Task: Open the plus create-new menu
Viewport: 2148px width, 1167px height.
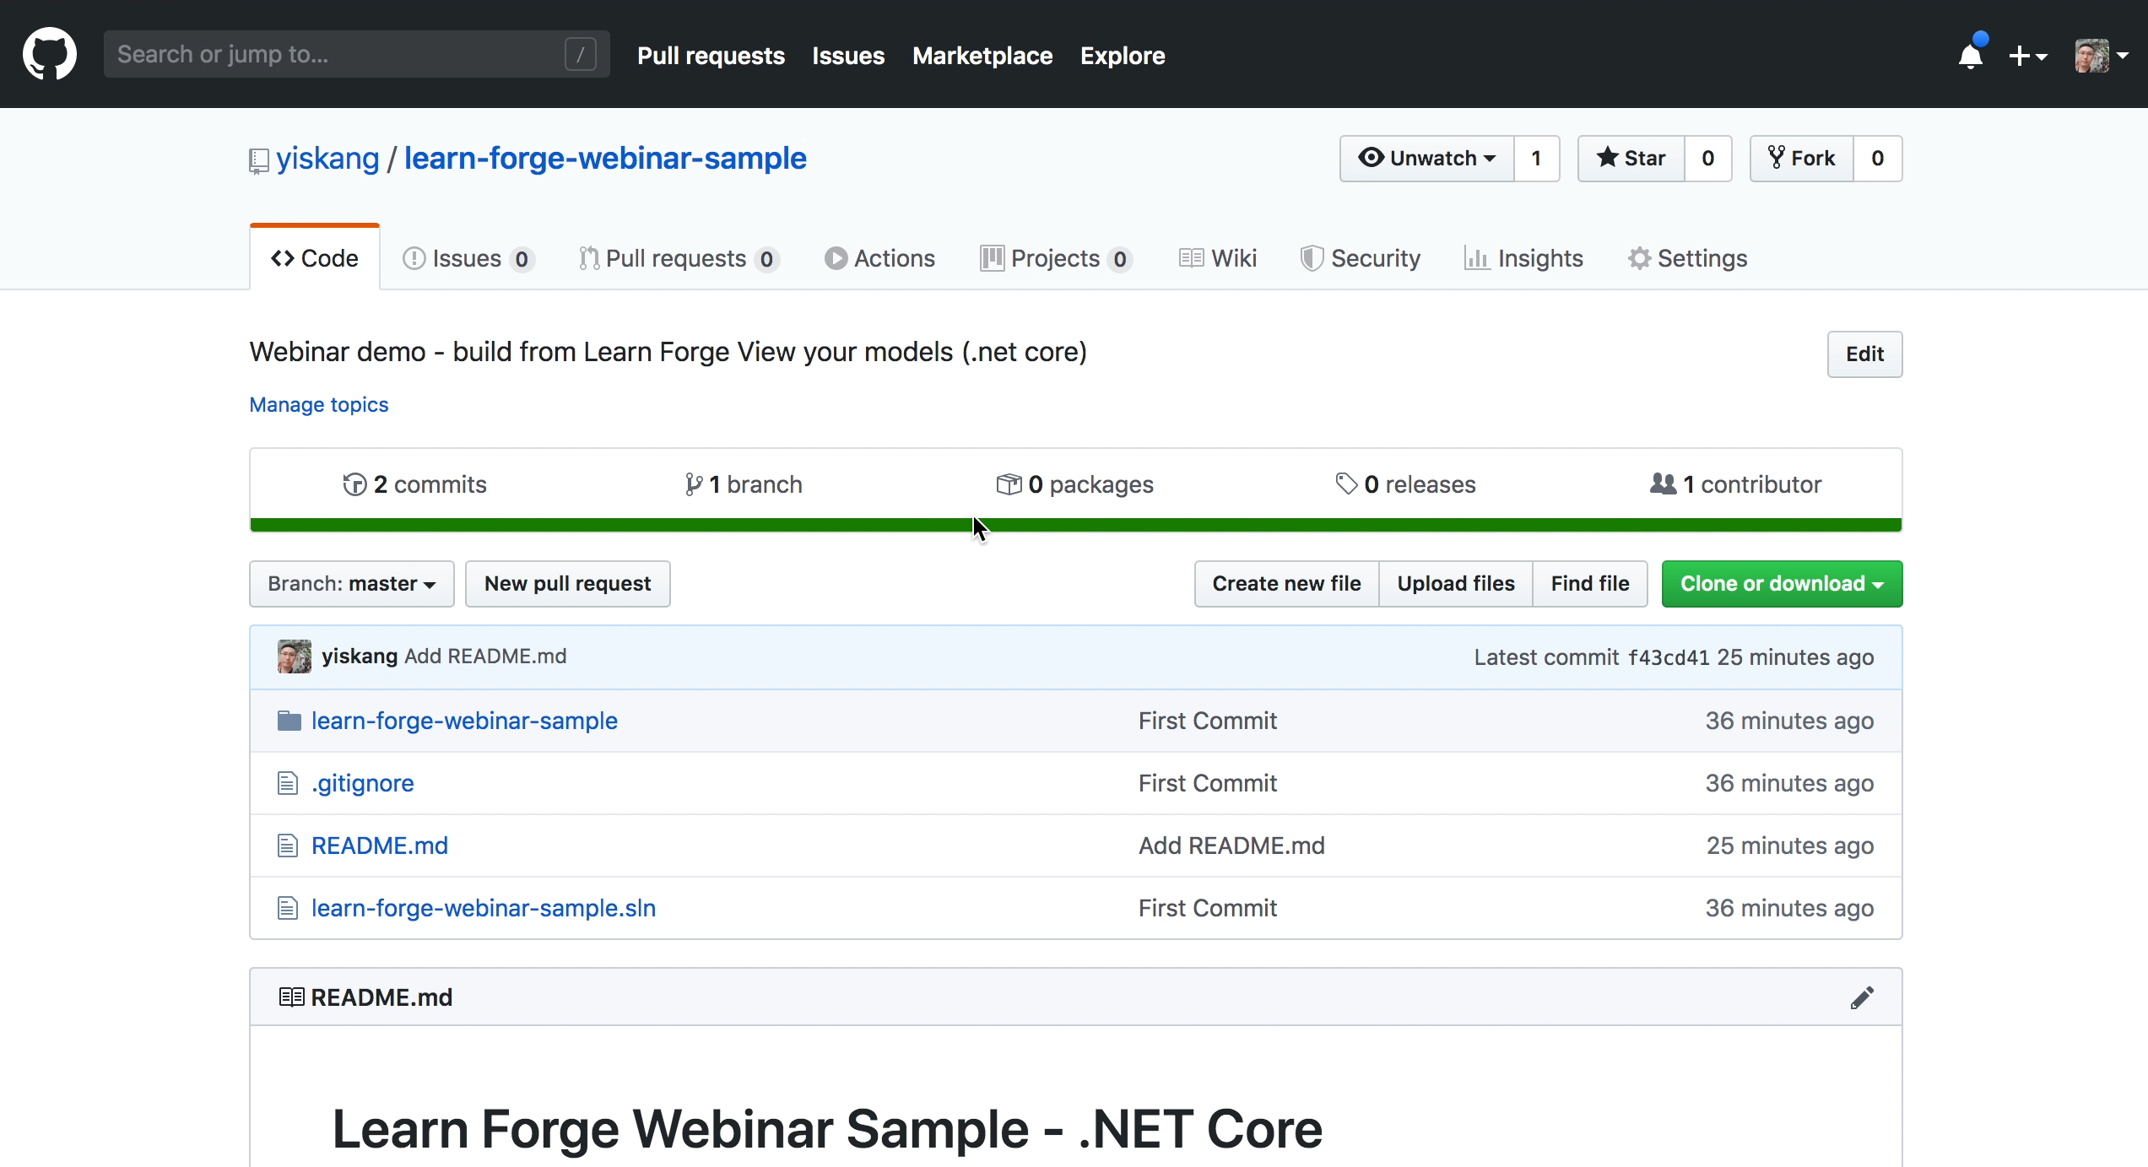Action: click(x=2028, y=56)
